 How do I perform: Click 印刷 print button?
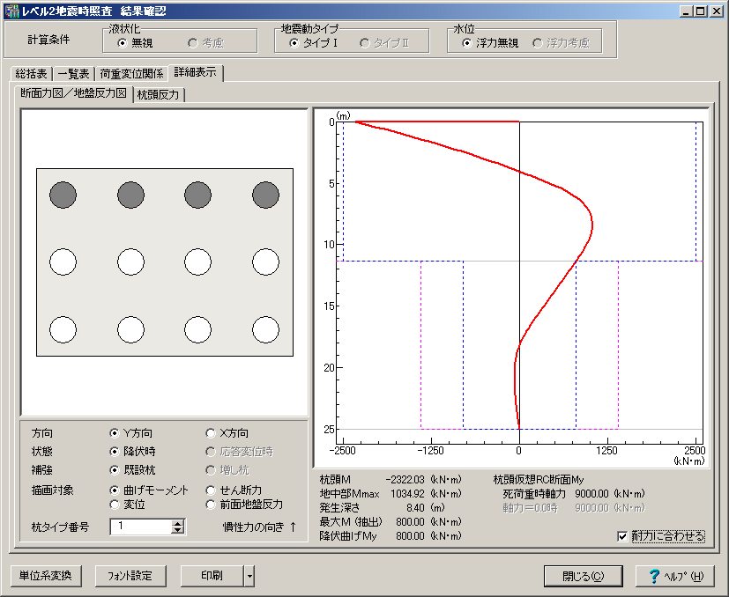[x=212, y=576]
